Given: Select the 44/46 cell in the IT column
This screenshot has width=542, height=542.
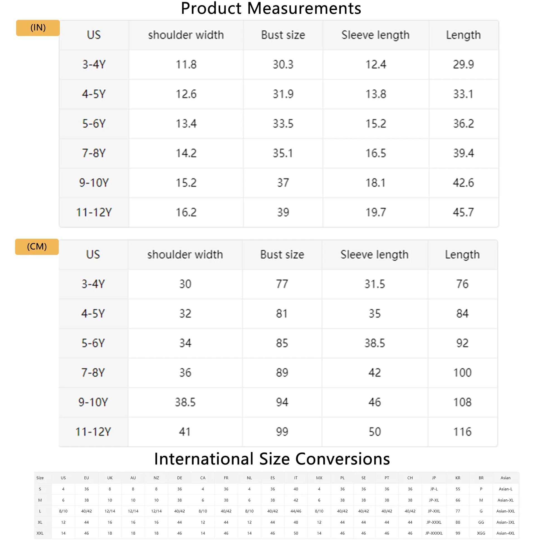Looking at the screenshot, I should (x=296, y=511).
